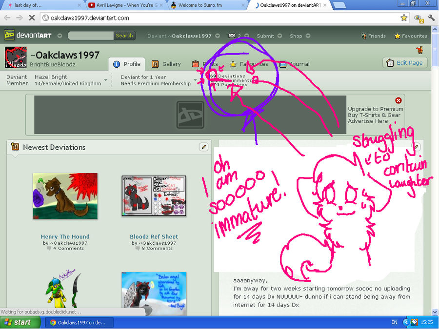
Task: Click the pencil edit icon on Newest Deviations
Action: pos(203,147)
